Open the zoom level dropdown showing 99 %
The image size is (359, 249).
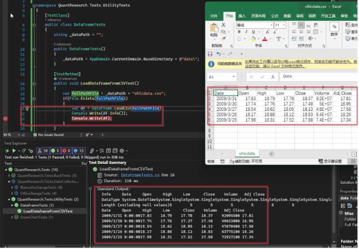tap(19, 135)
